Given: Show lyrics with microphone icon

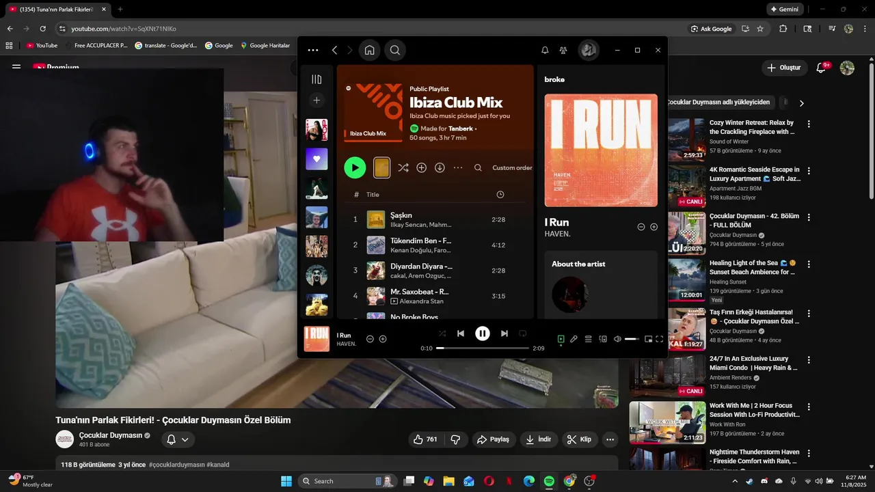Looking at the screenshot, I should click(574, 339).
